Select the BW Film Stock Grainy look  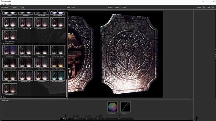click(58, 50)
